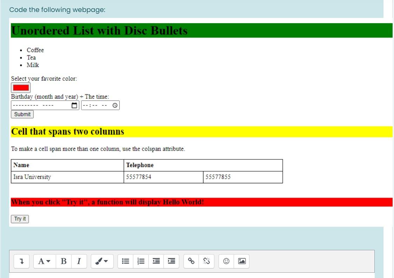Click the clock icon in time field
The height and width of the screenshot is (278, 394).
[115, 105]
